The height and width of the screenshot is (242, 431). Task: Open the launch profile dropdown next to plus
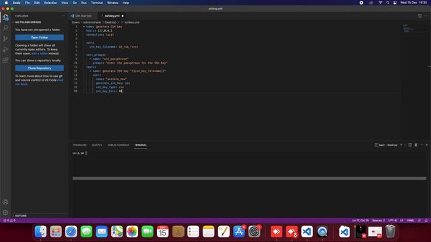tap(405, 145)
